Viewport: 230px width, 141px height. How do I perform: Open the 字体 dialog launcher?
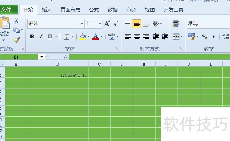click(x=118, y=48)
